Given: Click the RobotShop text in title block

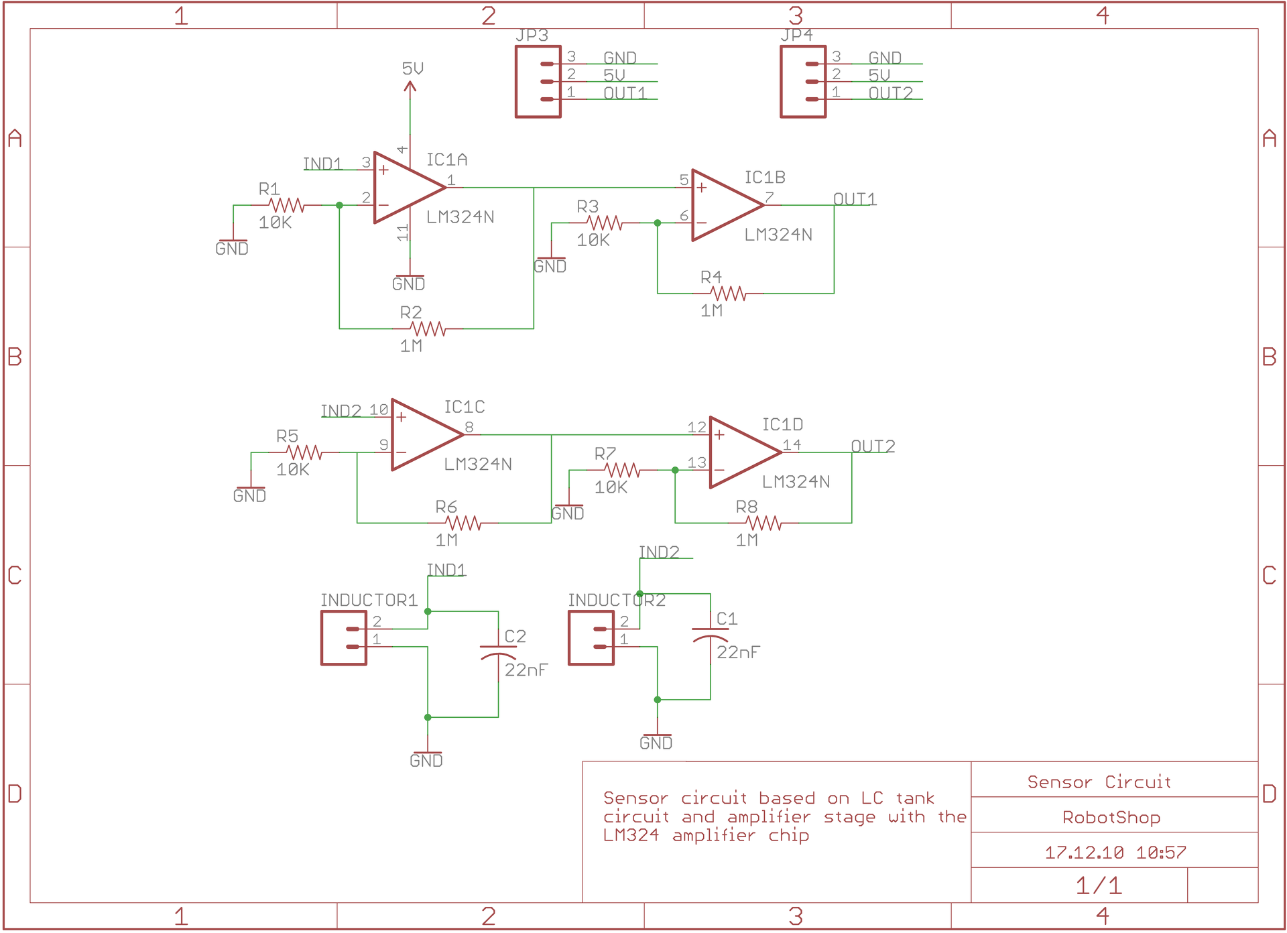Looking at the screenshot, I should coord(1111,818).
